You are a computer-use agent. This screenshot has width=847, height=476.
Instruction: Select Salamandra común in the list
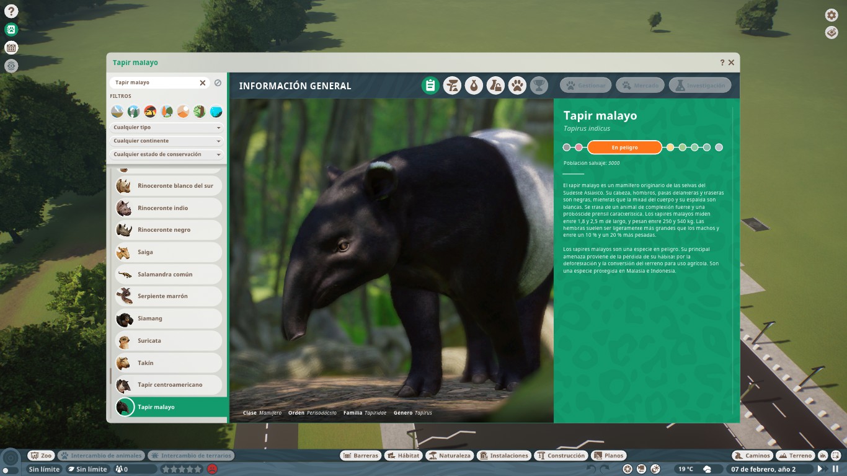tap(168, 275)
